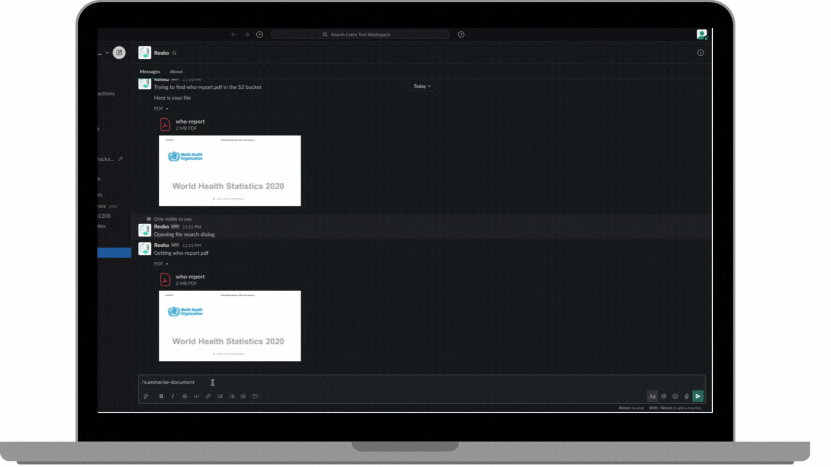Open the Reeko app avatar in header

[x=145, y=52]
